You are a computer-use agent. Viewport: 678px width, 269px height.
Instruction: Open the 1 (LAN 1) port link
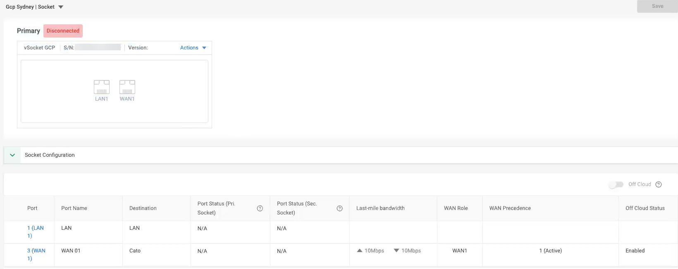(36, 232)
